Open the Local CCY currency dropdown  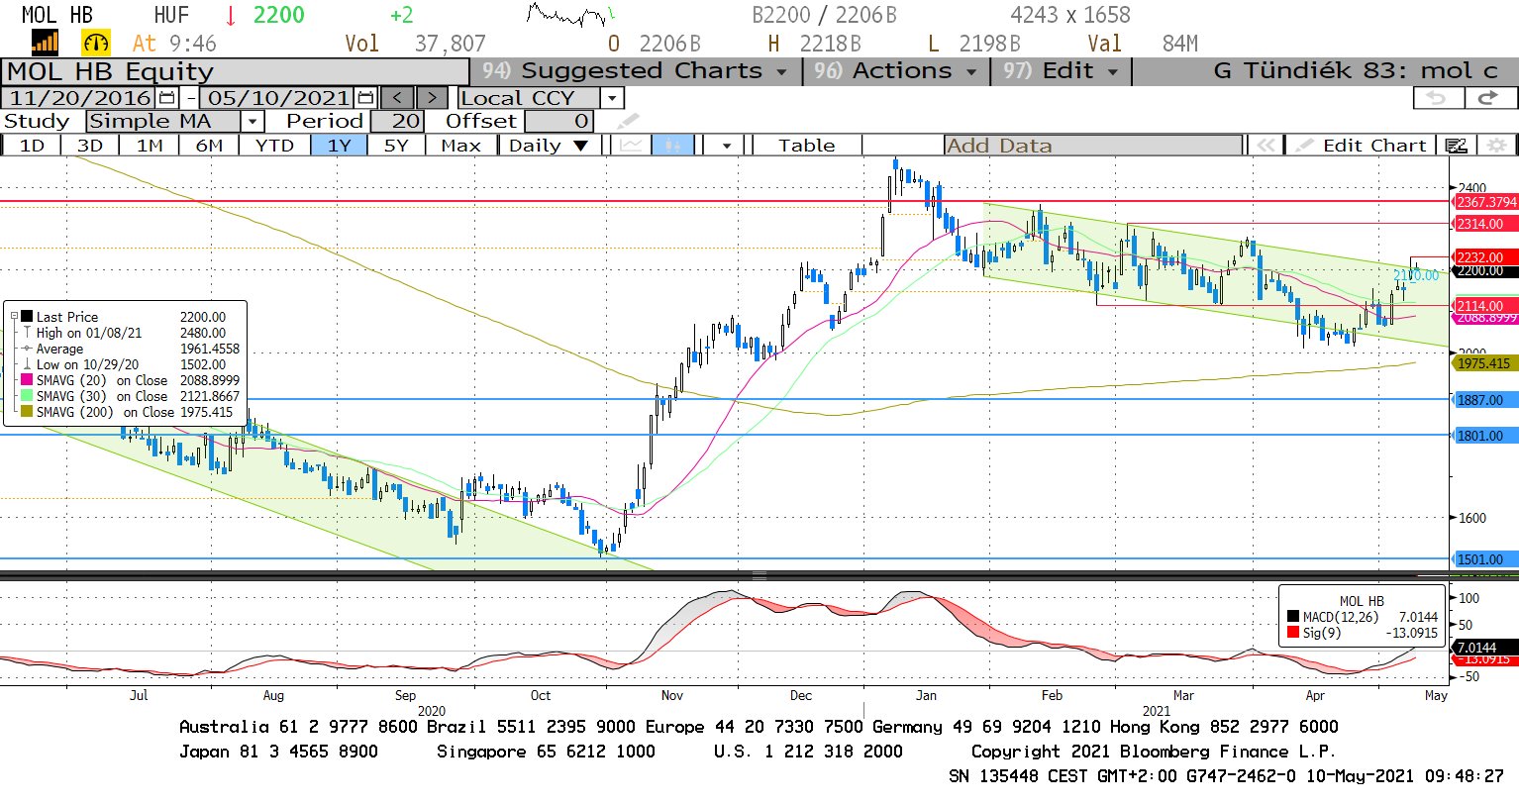pos(612,98)
